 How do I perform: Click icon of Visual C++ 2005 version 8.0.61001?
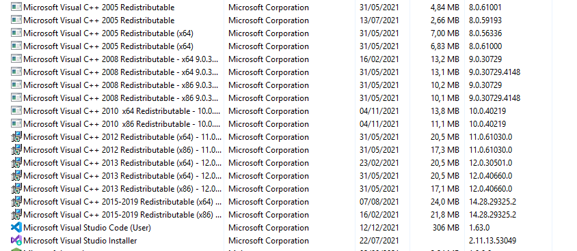pos(16,7)
